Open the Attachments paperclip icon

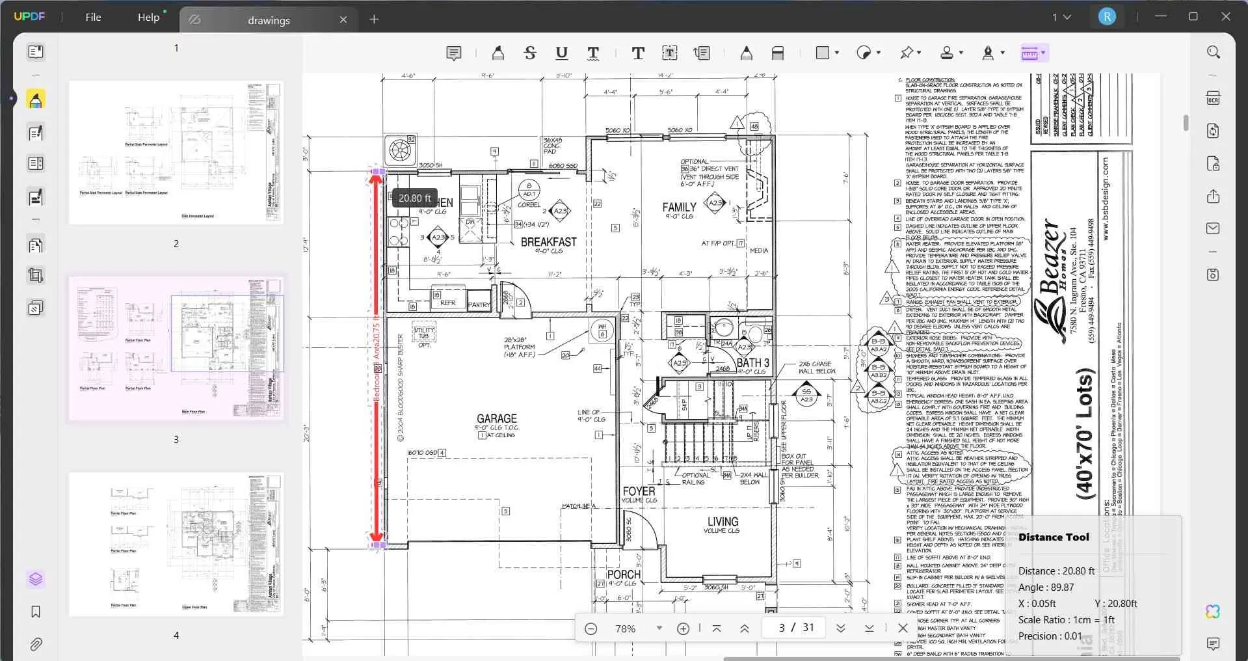point(36,644)
